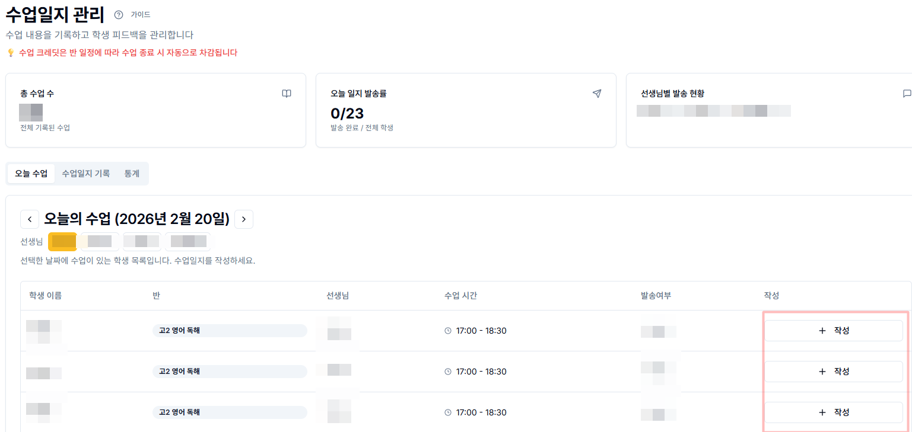Click the 학생 이름 column header
The width and height of the screenshot is (912, 432).
tap(46, 295)
